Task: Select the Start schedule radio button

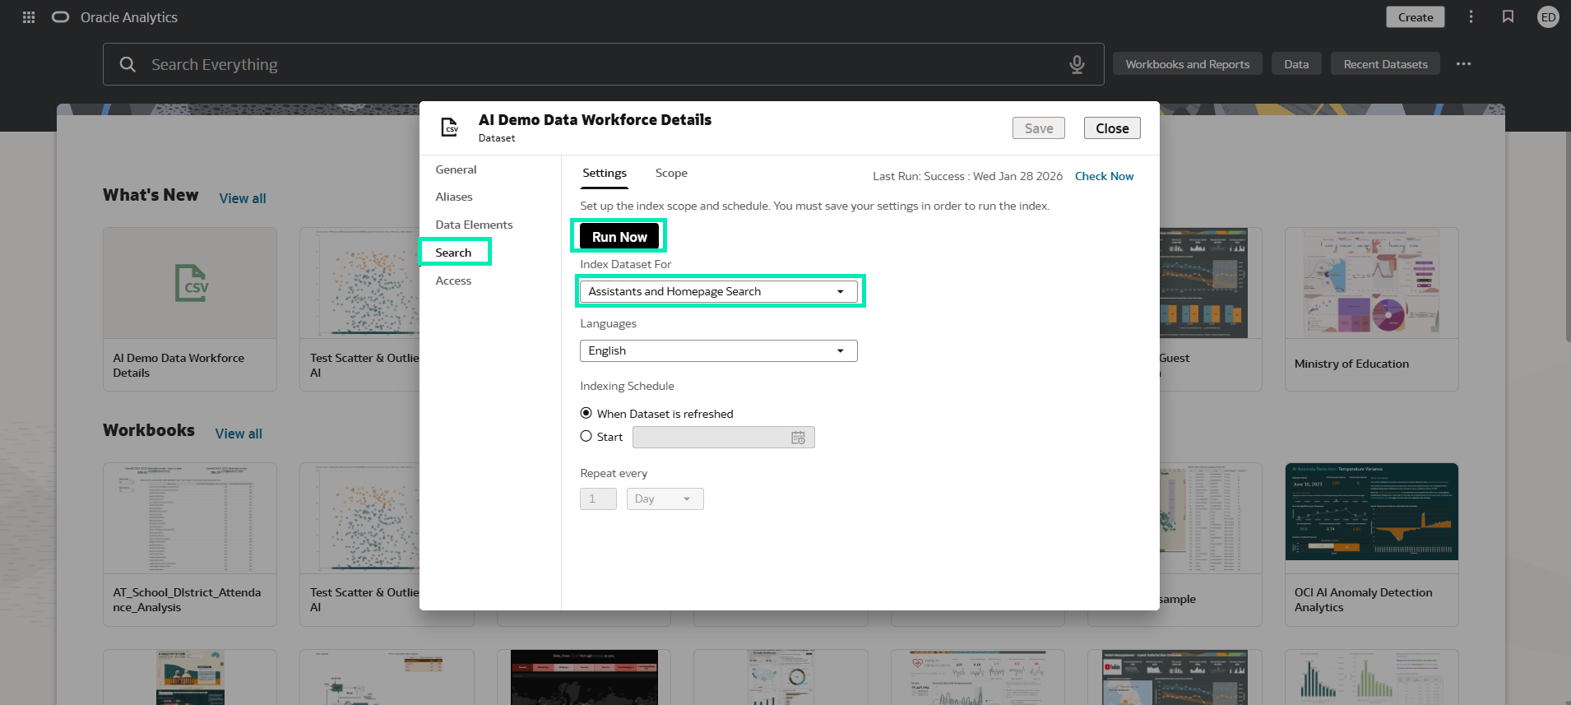Action: point(586,436)
